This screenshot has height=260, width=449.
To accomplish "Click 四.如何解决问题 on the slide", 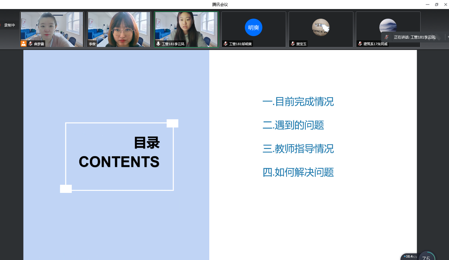I will [298, 172].
